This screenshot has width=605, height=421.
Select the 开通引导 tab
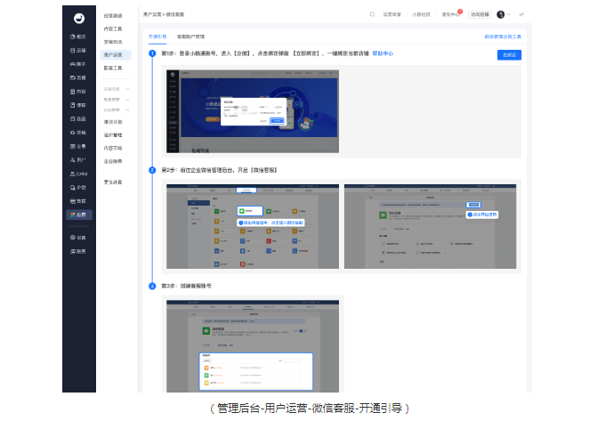point(157,36)
